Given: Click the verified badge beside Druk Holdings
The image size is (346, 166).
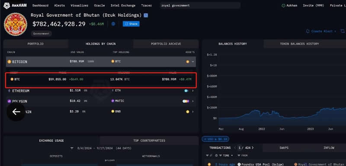Looking at the screenshot, I should pos(146,15).
